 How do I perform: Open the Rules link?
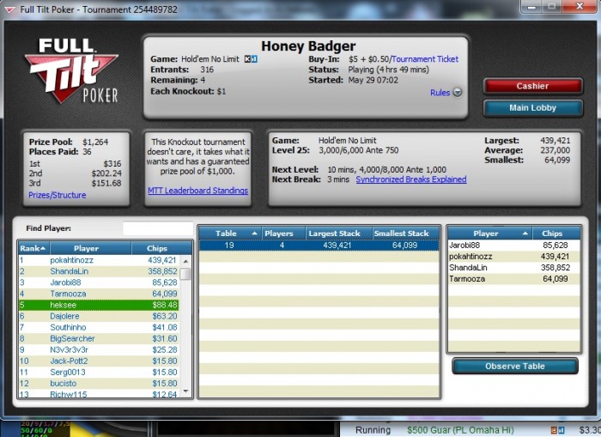(440, 93)
